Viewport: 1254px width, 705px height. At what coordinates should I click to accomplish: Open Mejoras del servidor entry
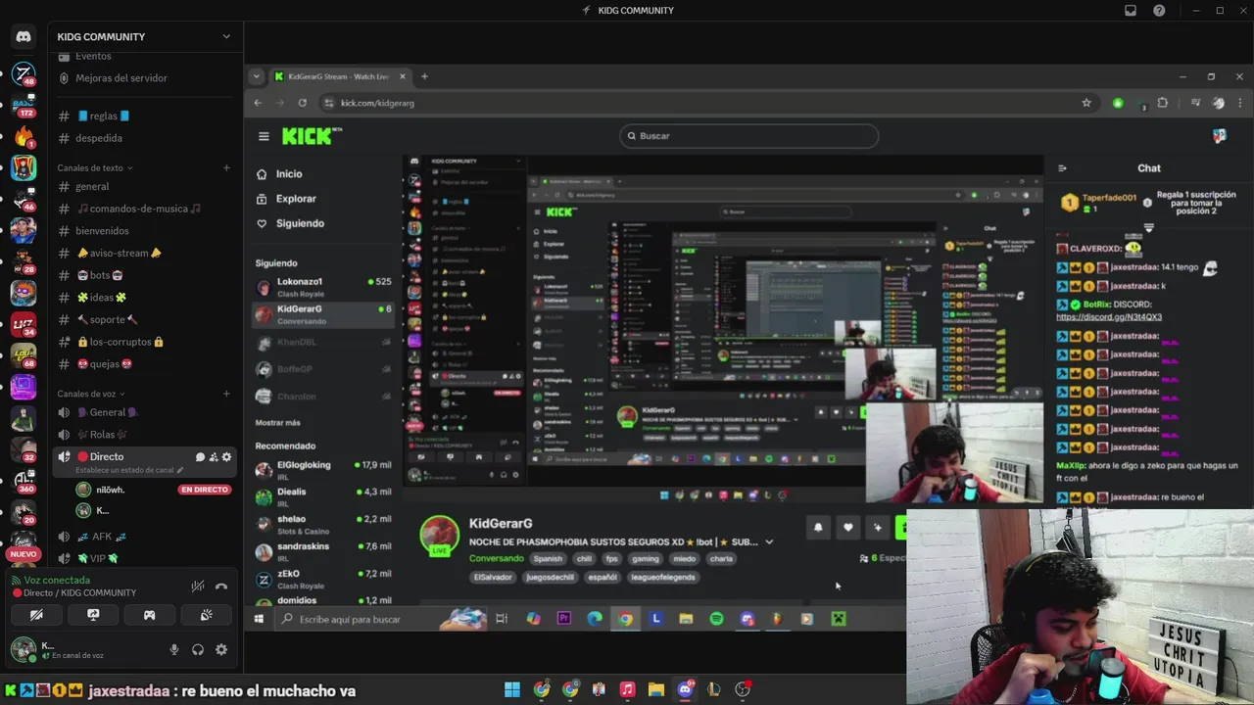(121, 78)
